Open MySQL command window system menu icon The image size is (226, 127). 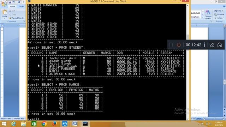(x=29, y=1)
